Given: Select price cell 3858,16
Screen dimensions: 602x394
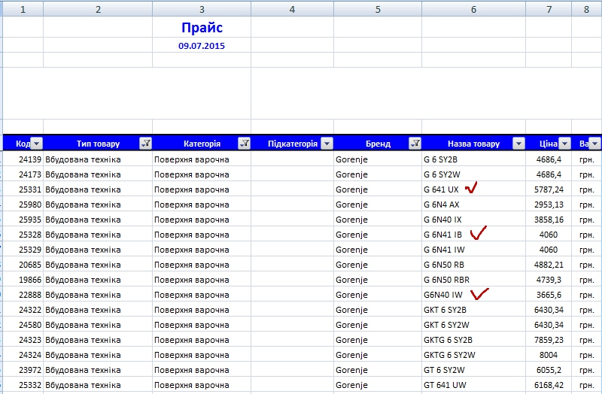Looking at the screenshot, I should 549,220.
